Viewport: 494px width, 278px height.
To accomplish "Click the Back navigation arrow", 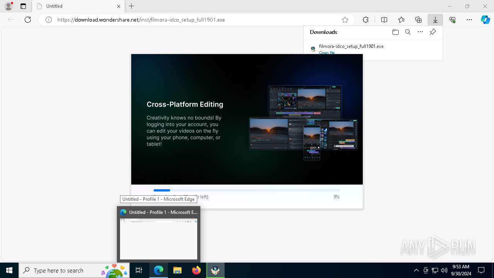I will [11, 20].
